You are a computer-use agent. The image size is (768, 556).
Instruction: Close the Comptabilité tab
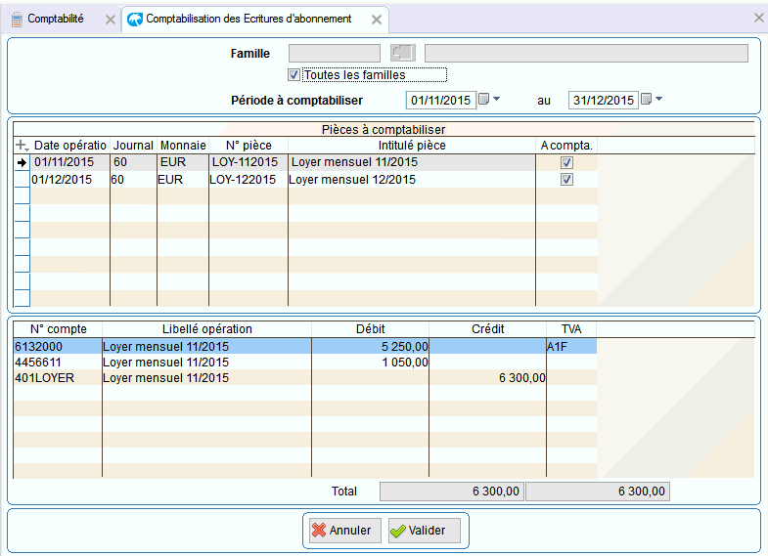111,20
